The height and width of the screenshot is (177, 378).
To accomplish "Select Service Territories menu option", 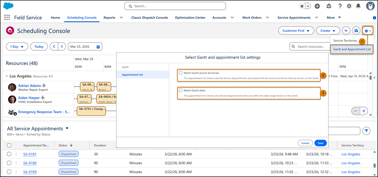I will click(x=345, y=40).
